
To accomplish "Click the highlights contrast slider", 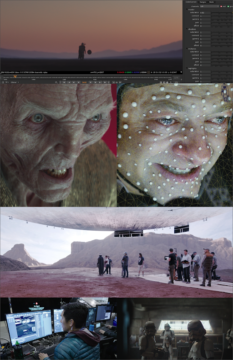I will click(222, 75).
